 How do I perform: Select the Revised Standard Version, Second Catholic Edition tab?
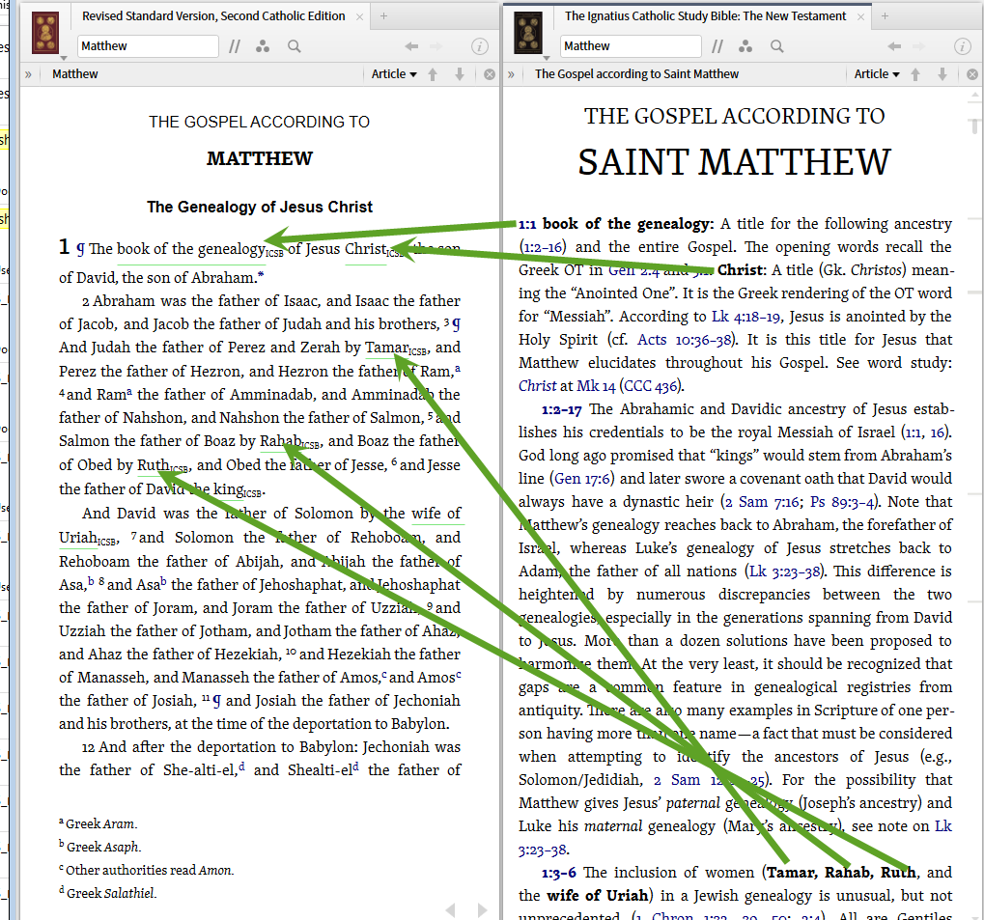point(213,16)
